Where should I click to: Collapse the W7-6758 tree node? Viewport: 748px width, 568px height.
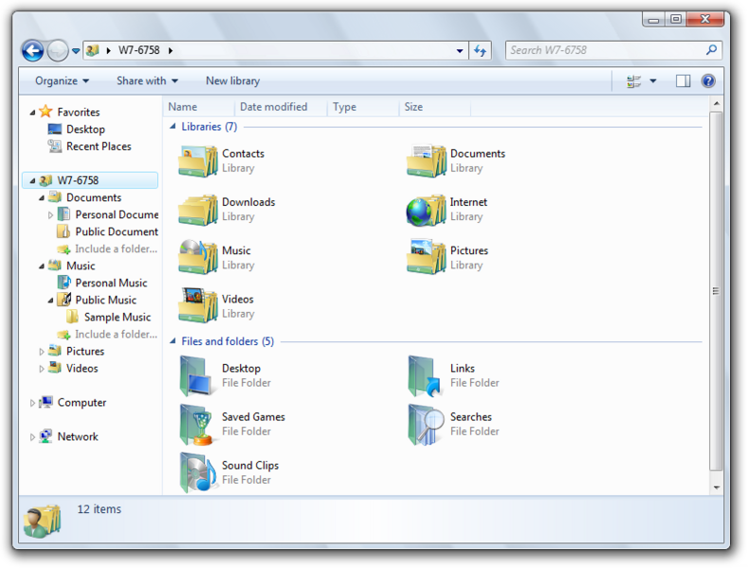click(32, 181)
